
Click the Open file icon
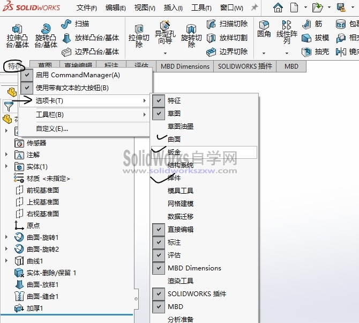318,8
